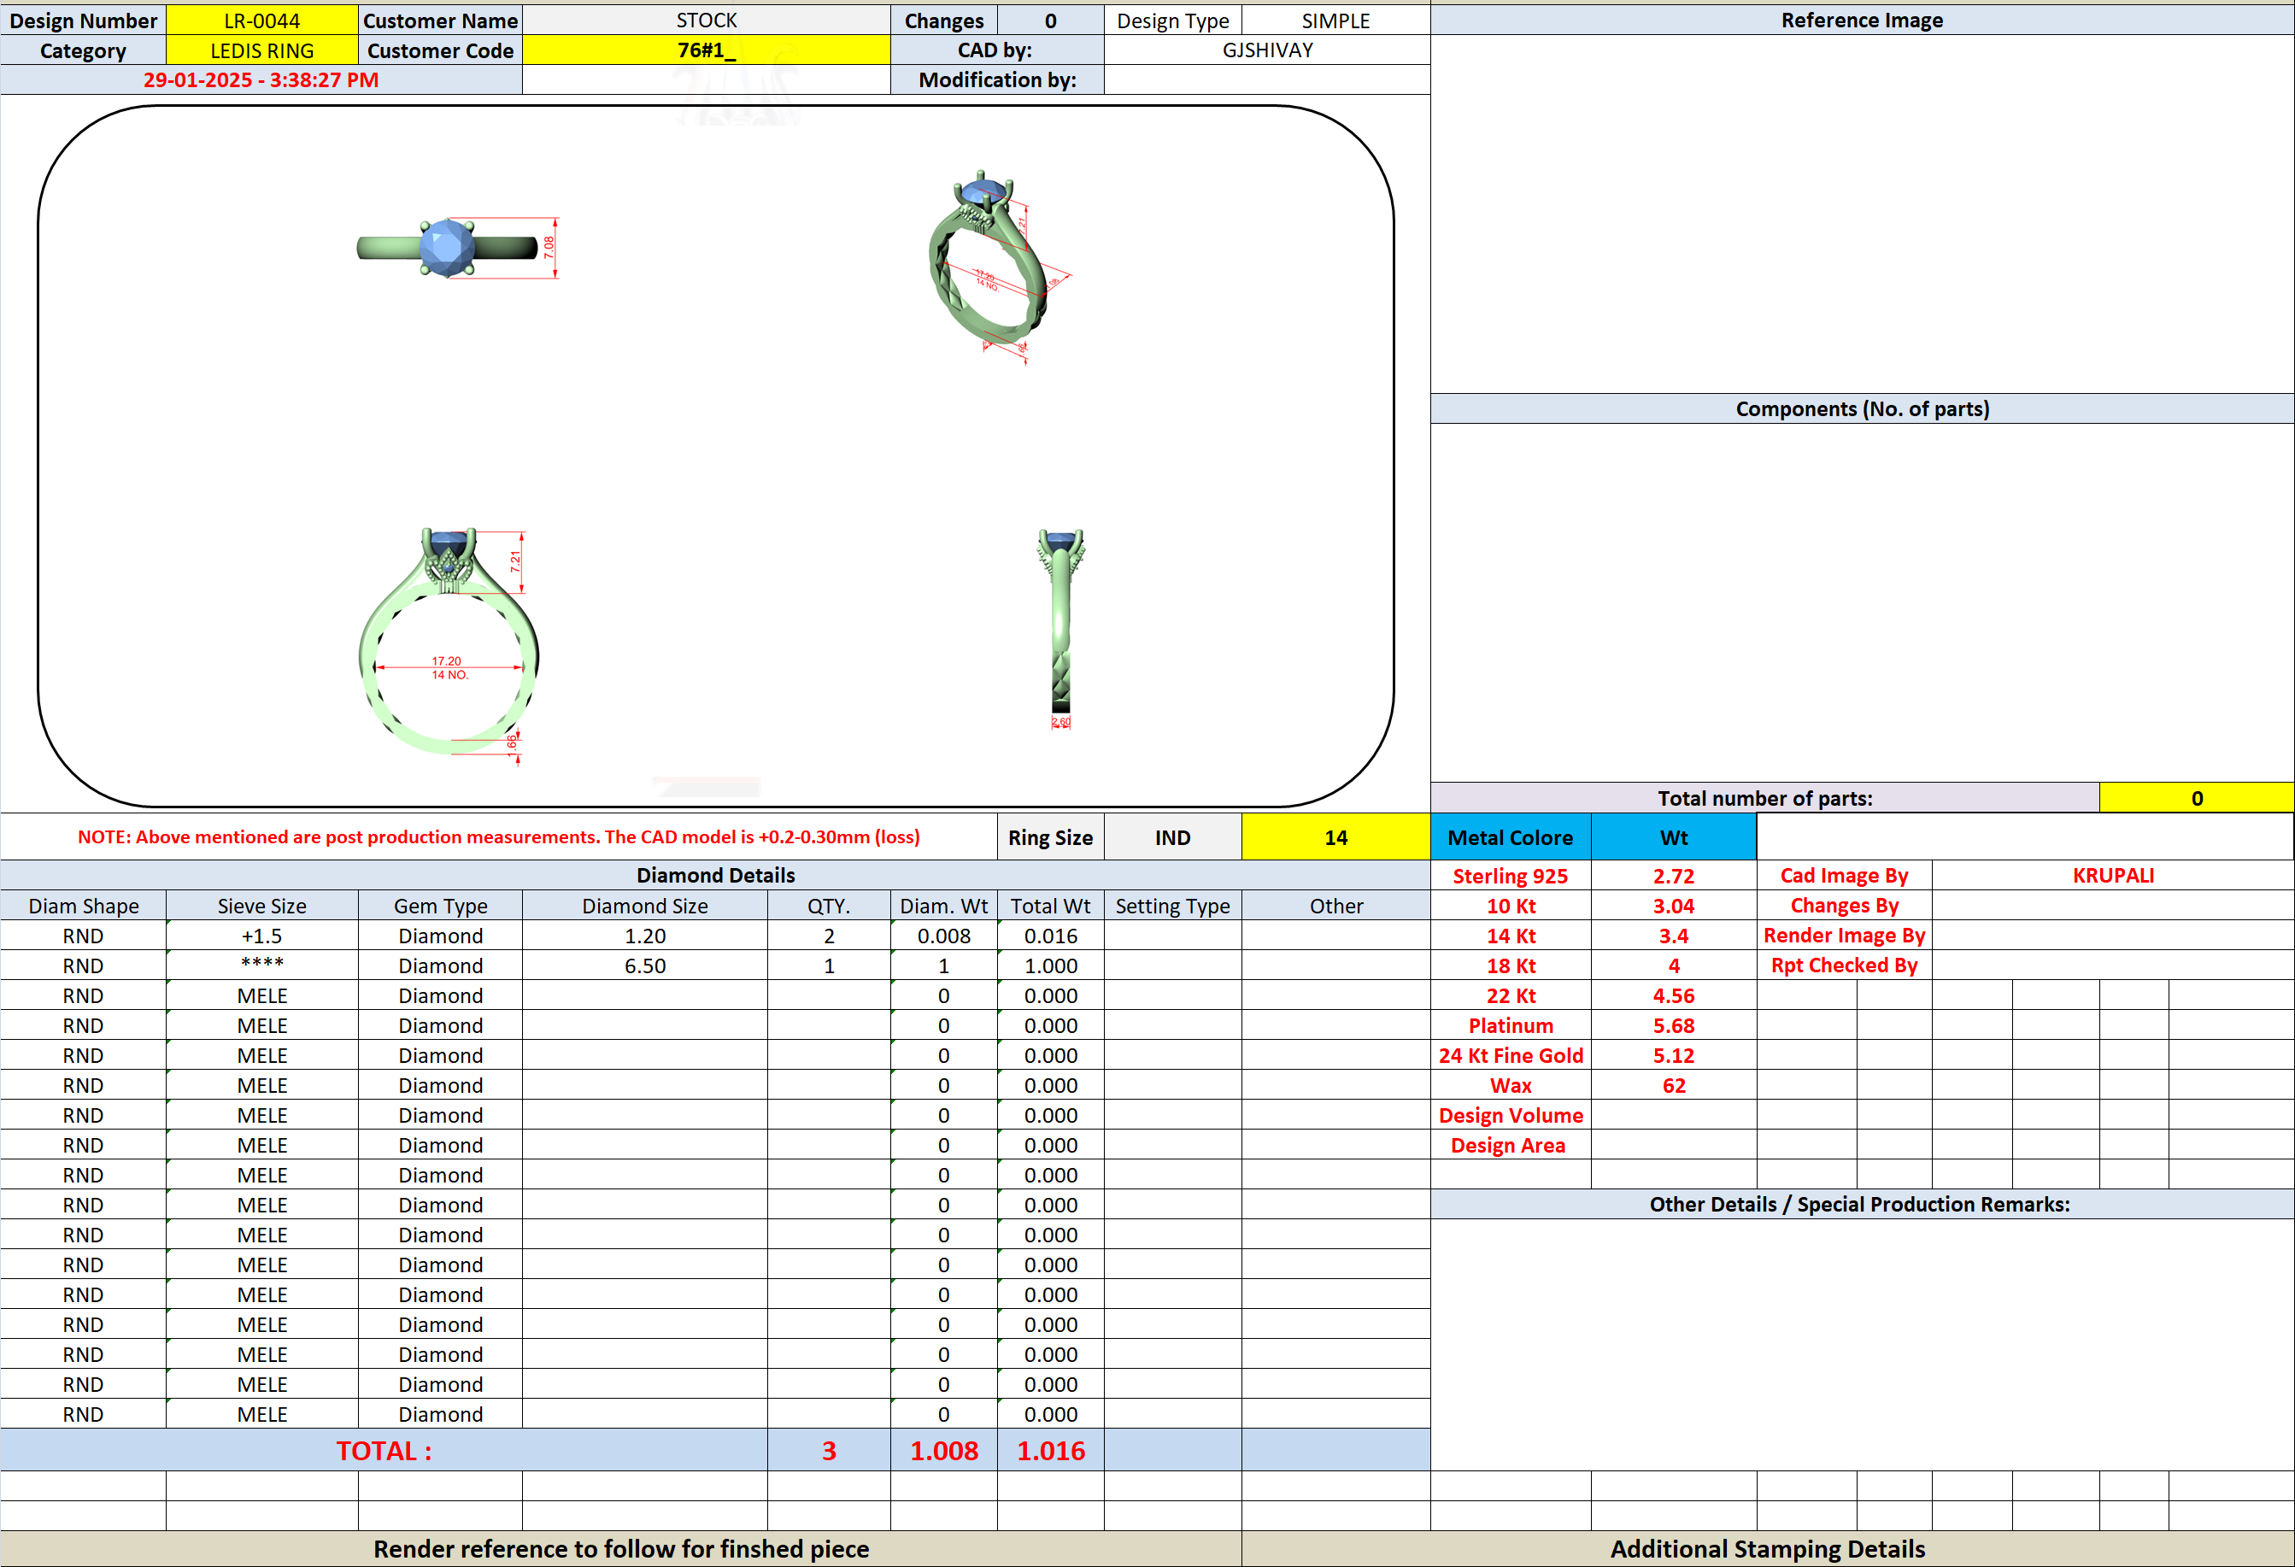Click the Render Image By label
The height and width of the screenshot is (1567, 2295).
pos(1844,935)
